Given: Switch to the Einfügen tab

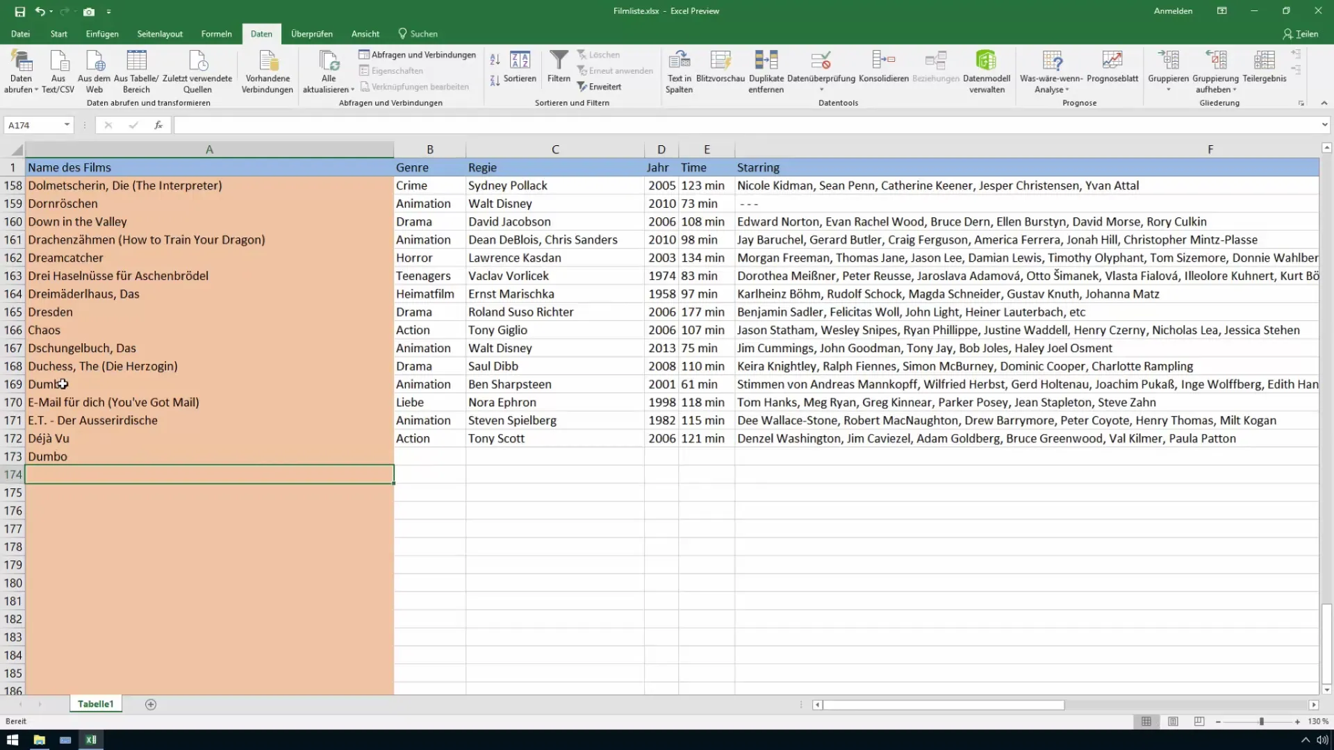Looking at the screenshot, I should pyautogui.click(x=102, y=33).
